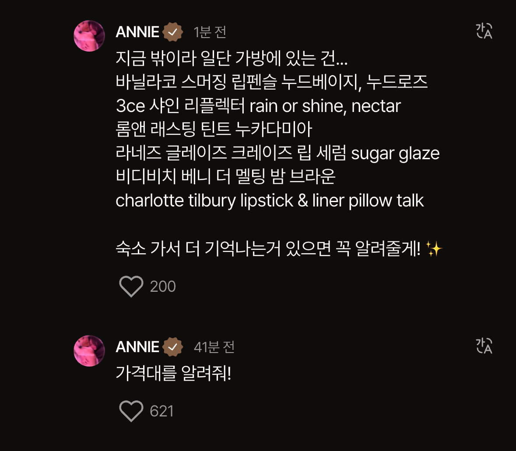Click the verified badge beside '1분 전'

pyautogui.click(x=173, y=32)
